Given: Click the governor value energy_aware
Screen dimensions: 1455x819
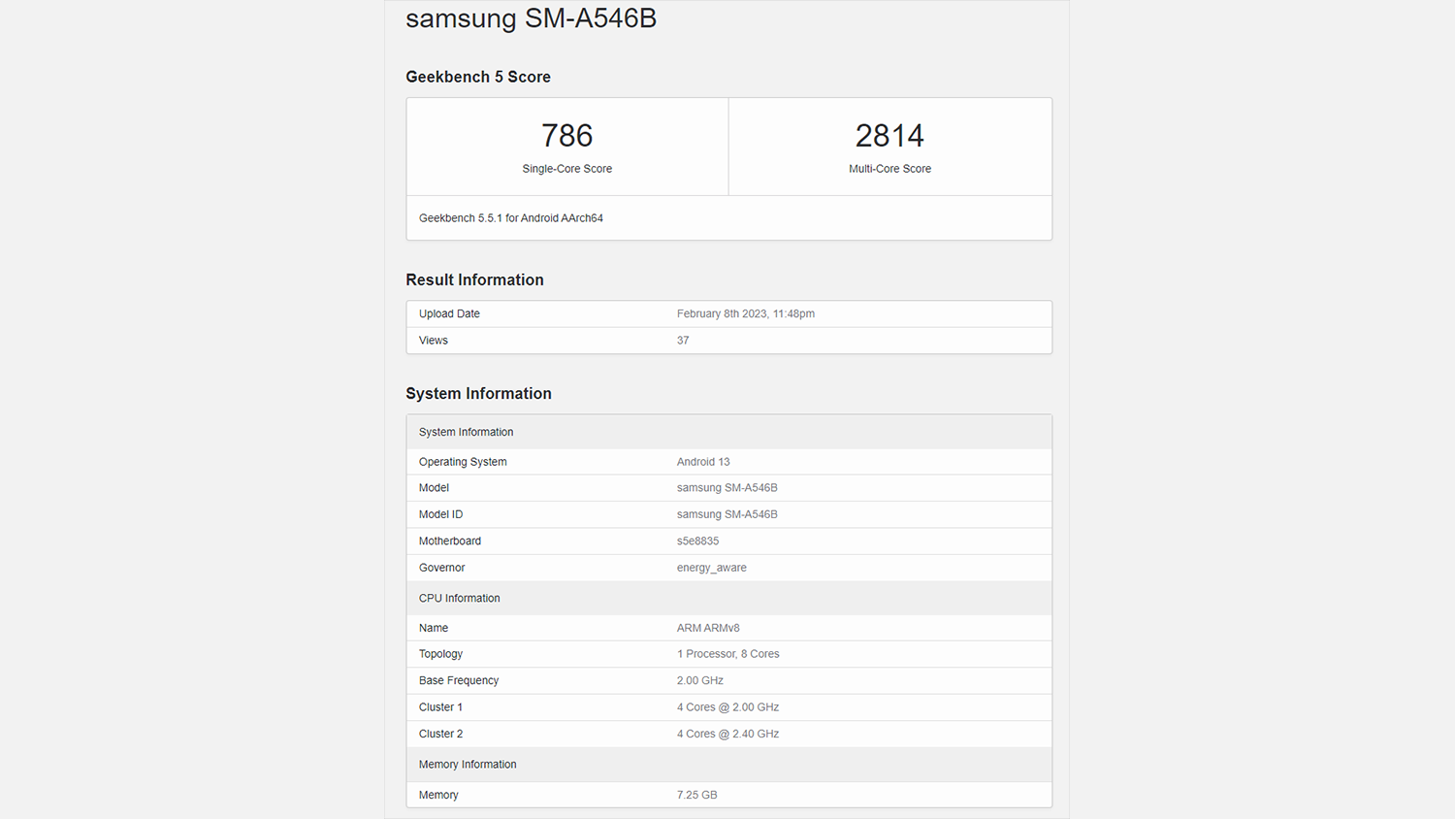Looking at the screenshot, I should coord(711,568).
